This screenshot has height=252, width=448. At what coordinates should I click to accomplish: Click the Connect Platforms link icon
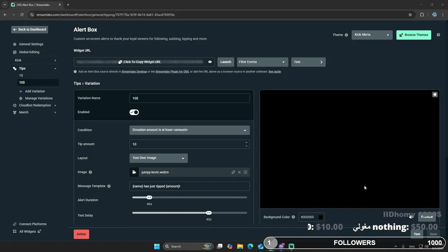click(15, 224)
